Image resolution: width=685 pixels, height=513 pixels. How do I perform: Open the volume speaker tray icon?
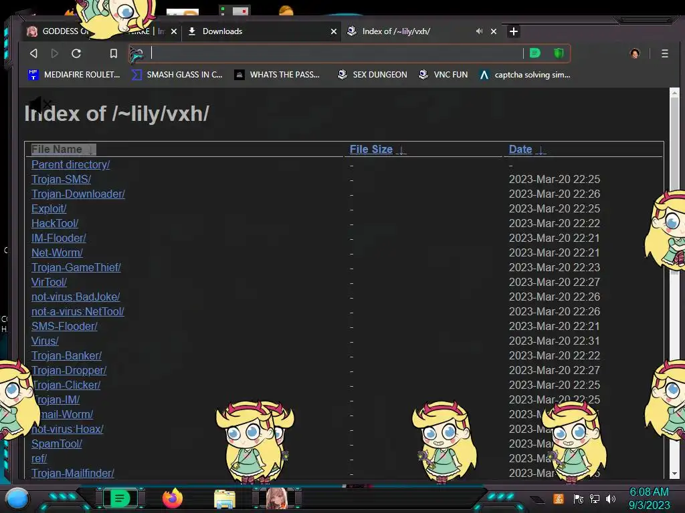[611, 499]
